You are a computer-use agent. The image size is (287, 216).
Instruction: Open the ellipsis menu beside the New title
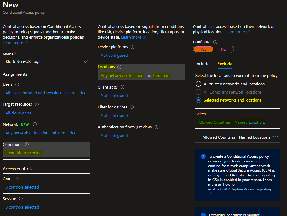pyautogui.click(x=28, y=5)
